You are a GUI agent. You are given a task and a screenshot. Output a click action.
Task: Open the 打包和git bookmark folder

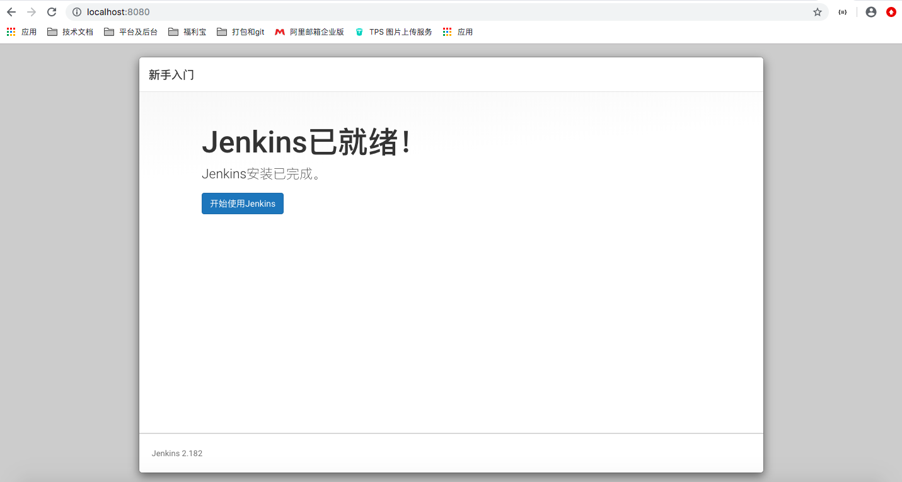click(x=240, y=32)
